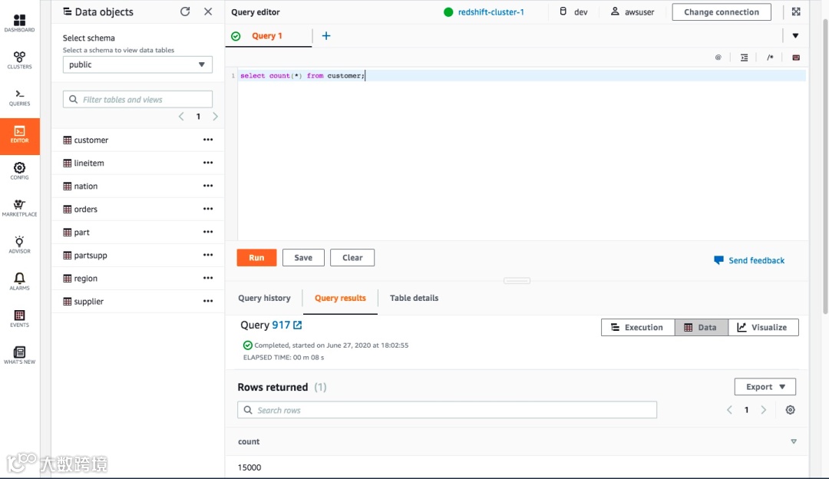Show the Data view
The width and height of the screenshot is (829, 479).
(701, 327)
